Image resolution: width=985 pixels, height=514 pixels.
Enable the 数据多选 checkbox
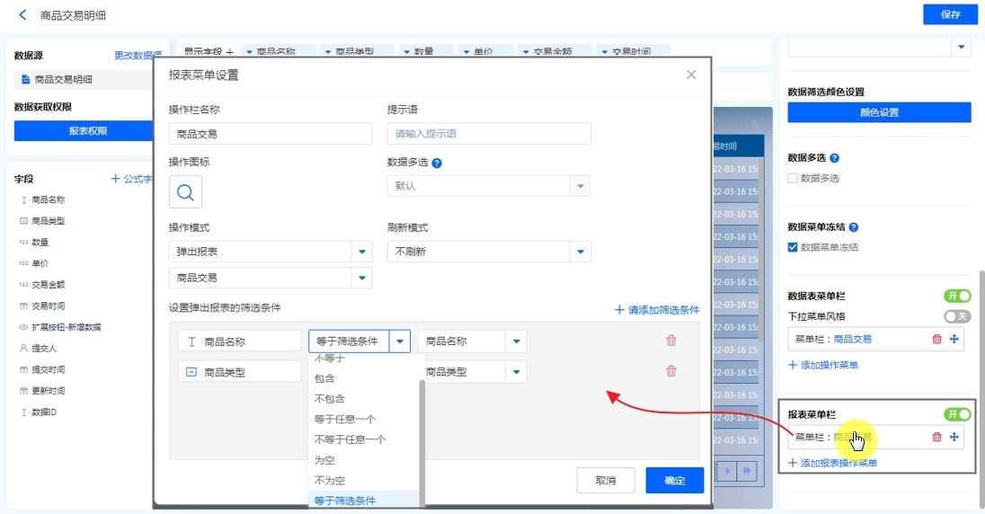click(x=793, y=178)
